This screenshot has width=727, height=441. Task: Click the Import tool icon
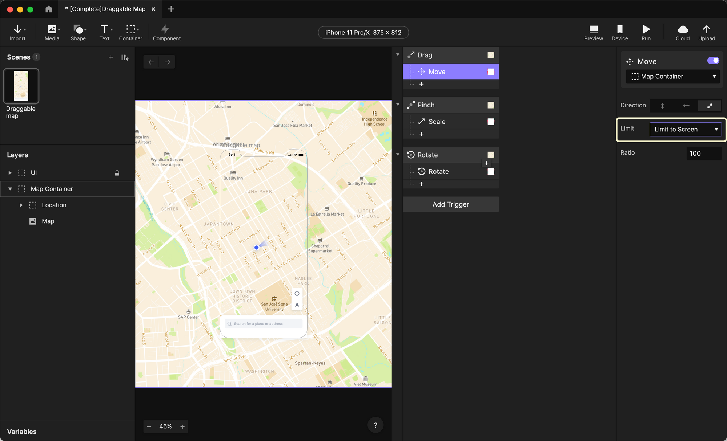tap(17, 29)
